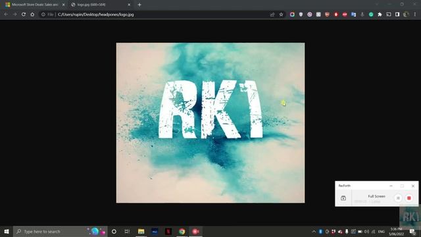The image size is (421, 237).
Task: Open Google Chrome from the taskbar
Action: [x=182, y=231]
